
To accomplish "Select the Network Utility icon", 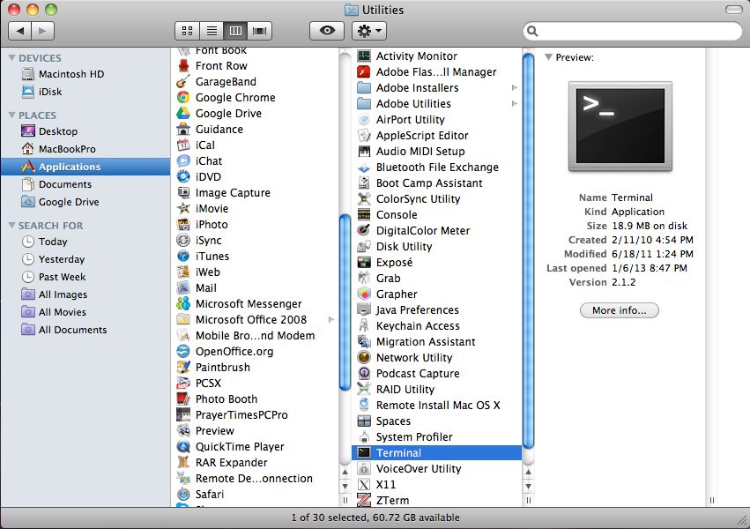I will coord(364,358).
